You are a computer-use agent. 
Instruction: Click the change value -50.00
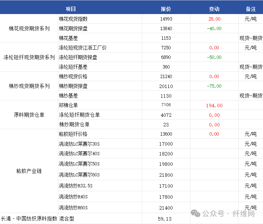pyautogui.click(x=214, y=57)
